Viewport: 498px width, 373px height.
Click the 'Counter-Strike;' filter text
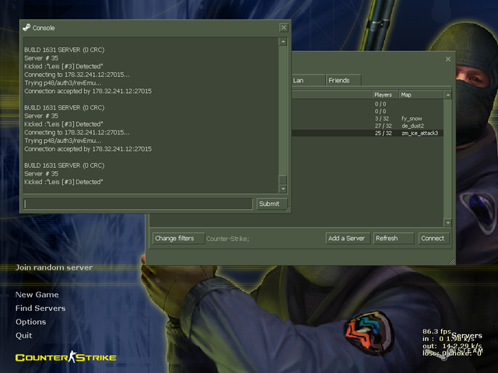pyautogui.click(x=228, y=239)
